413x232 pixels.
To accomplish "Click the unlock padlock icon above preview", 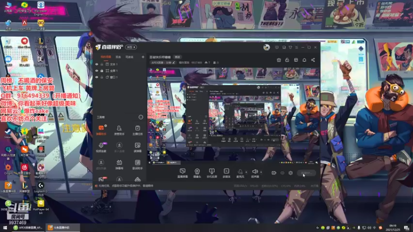I will coord(287,60).
